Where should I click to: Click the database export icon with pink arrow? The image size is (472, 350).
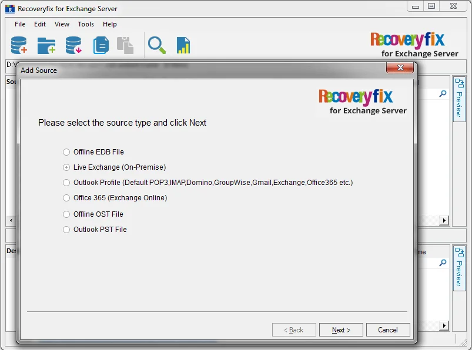73,45
